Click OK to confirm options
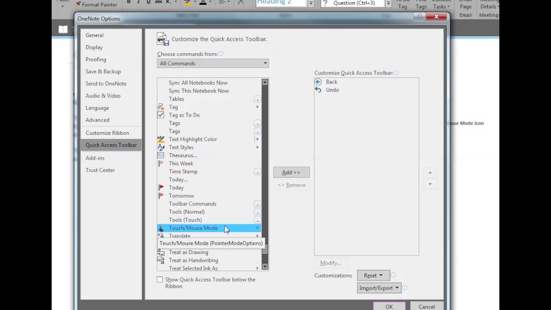The width and height of the screenshot is (551, 310). (389, 306)
